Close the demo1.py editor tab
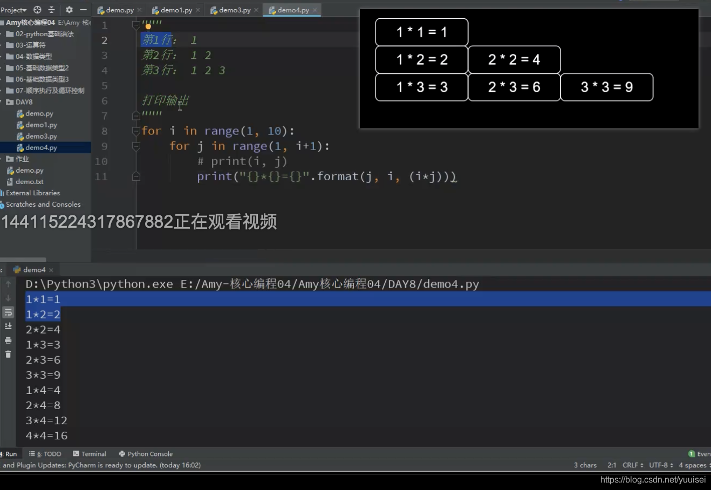Screen dimensions: 711x490 pos(198,10)
